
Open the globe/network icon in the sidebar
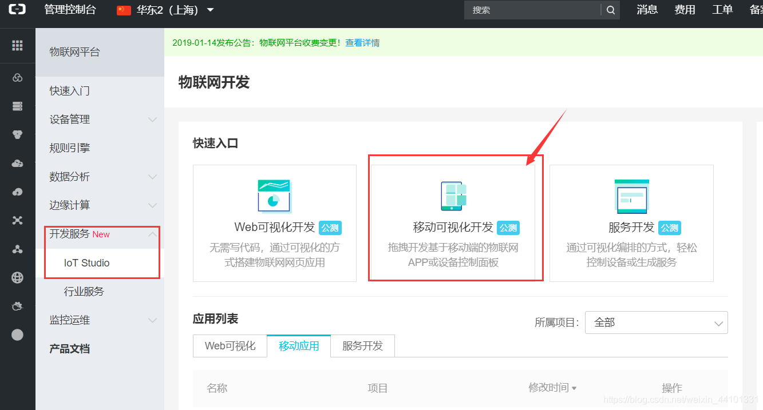pyautogui.click(x=17, y=277)
